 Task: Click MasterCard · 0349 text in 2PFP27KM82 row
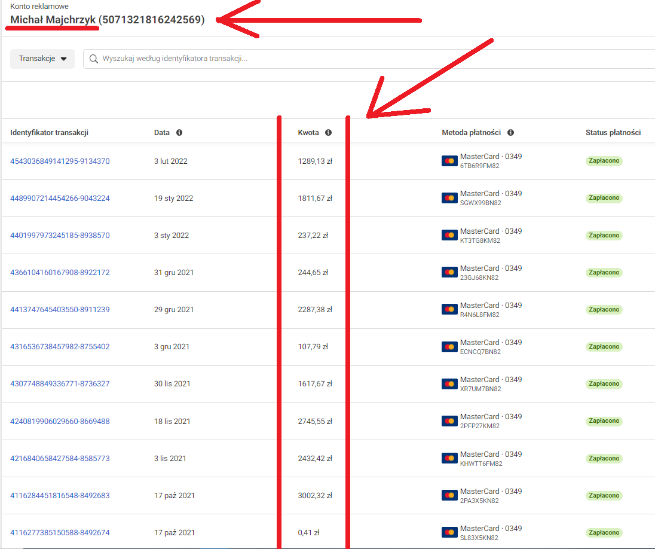[491, 416]
